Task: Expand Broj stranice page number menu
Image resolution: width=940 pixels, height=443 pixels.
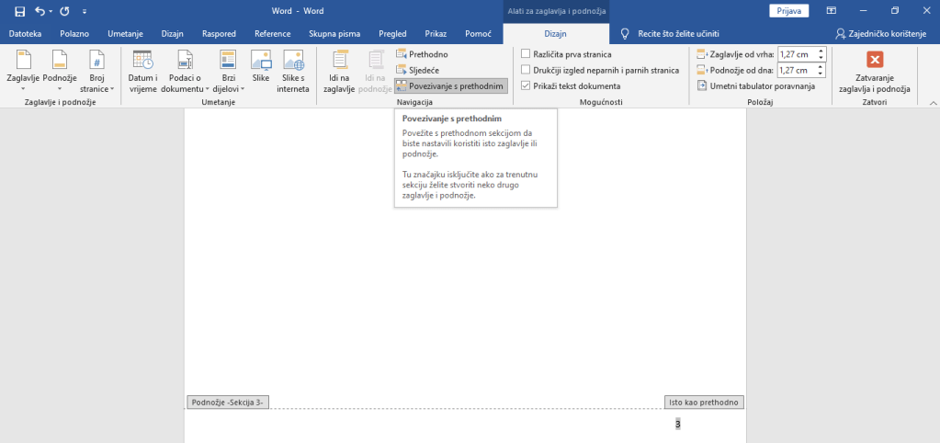Action: [x=96, y=70]
